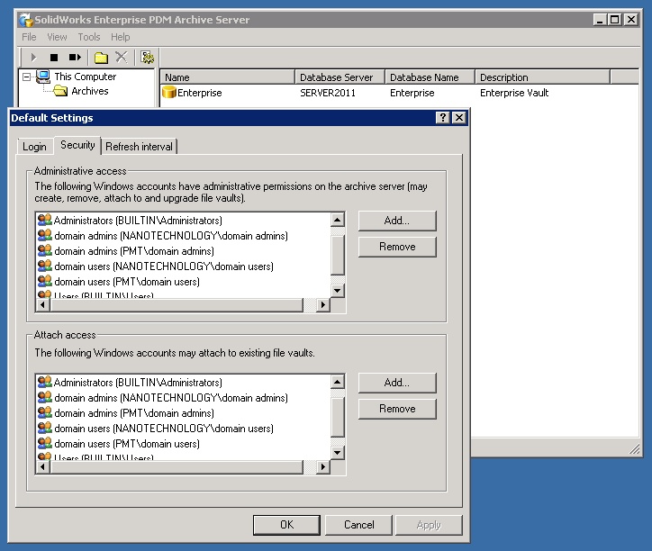Click the Administrative access vertical scrollbar thumb
652x551 pixels.
[337, 255]
